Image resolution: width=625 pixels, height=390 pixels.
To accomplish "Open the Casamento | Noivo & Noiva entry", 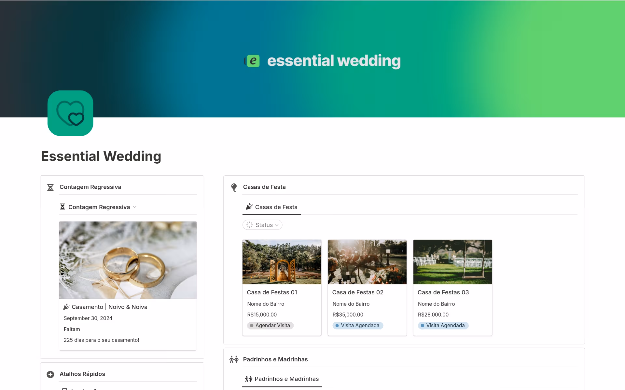I will click(109, 307).
